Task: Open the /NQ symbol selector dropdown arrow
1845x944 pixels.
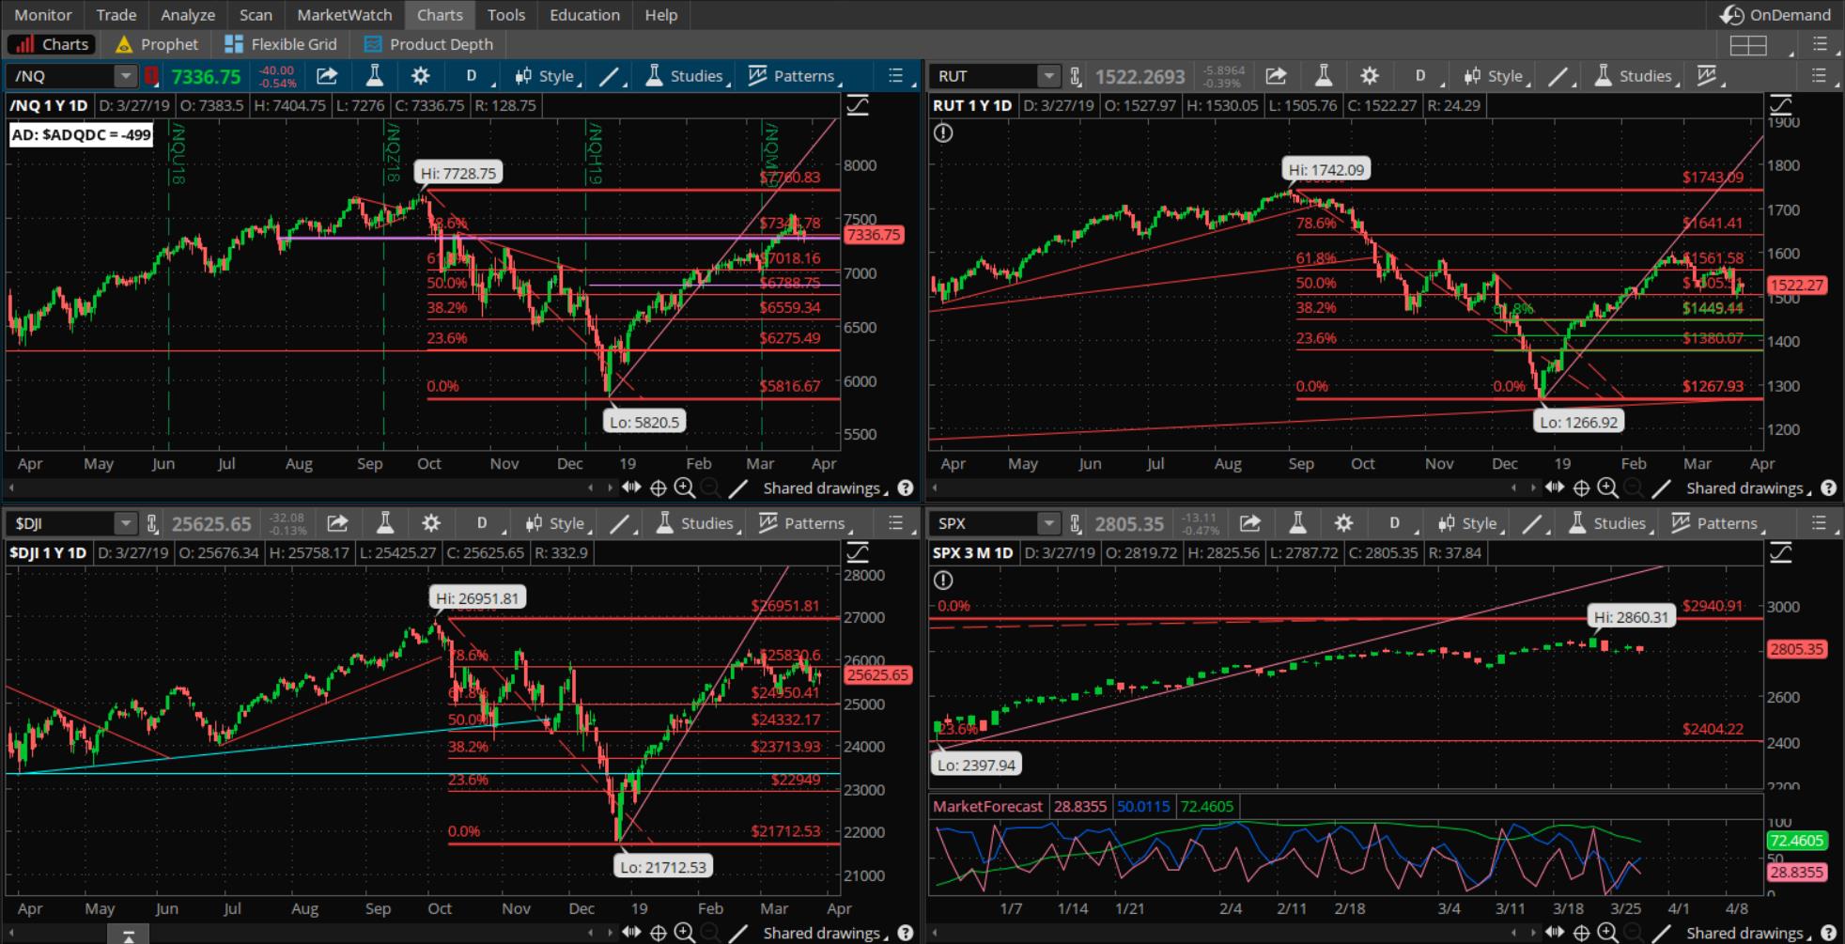Action: [x=125, y=76]
